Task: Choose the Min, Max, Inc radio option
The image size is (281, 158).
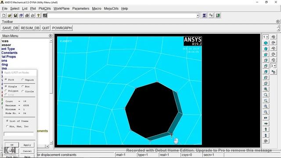Action: coord(7,126)
